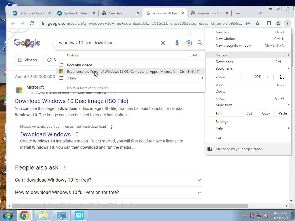The height and width of the screenshot is (221, 295).
Task: Click in the Google search input field
Action: pos(109,43)
